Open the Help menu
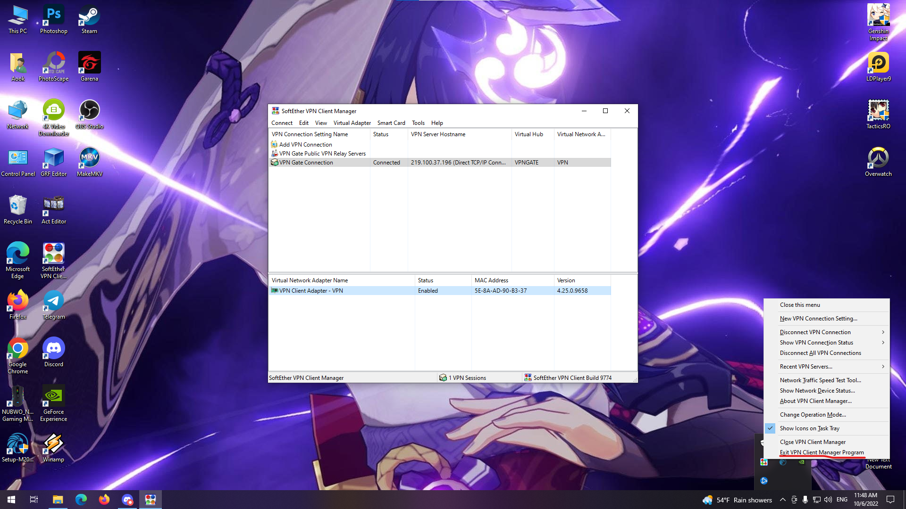The height and width of the screenshot is (509, 906). tap(437, 123)
